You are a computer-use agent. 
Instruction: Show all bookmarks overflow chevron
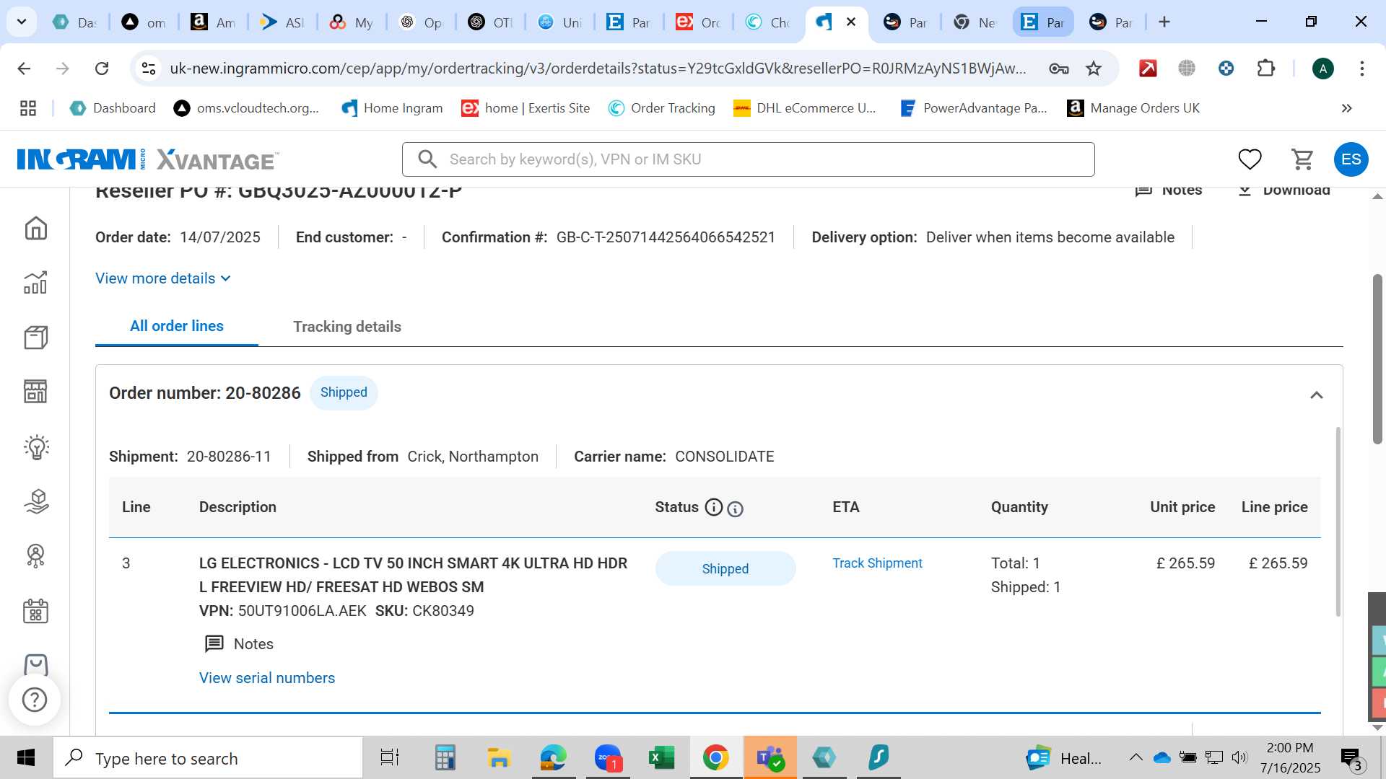pyautogui.click(x=1346, y=108)
